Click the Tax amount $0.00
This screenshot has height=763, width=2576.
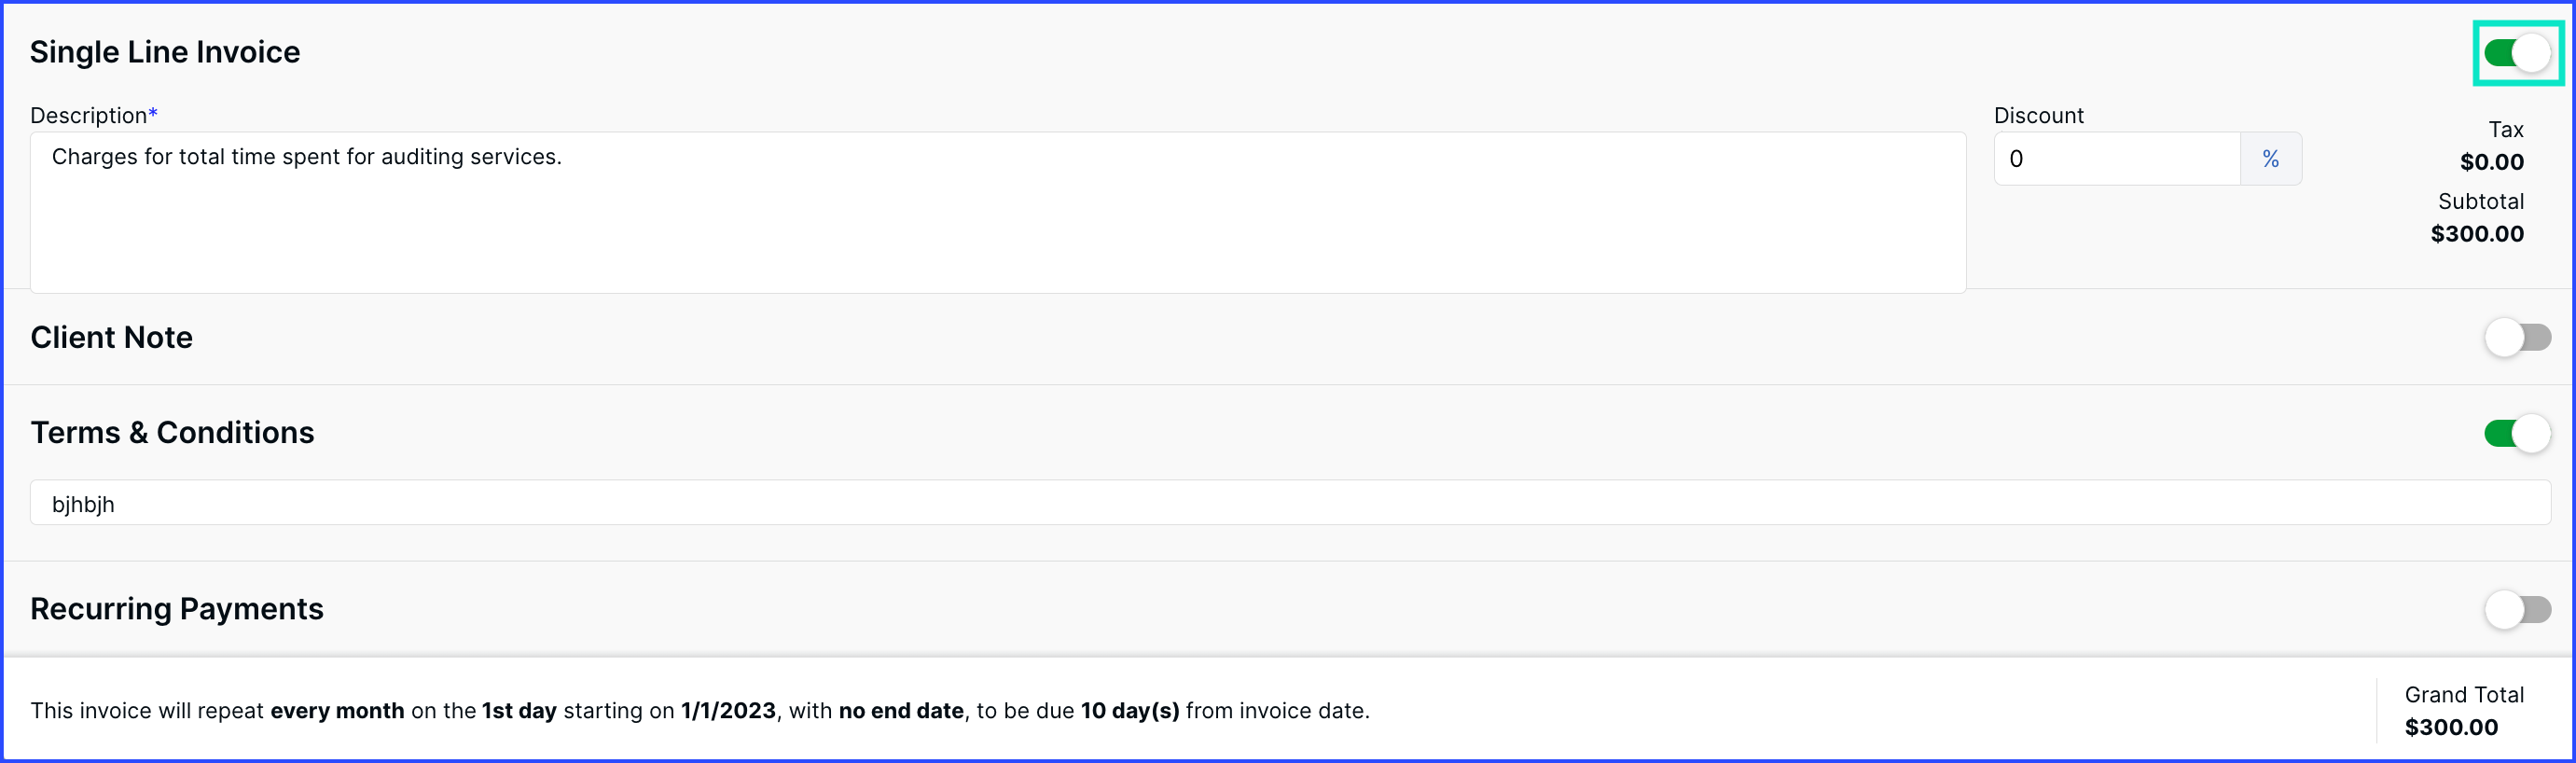(x=2492, y=162)
